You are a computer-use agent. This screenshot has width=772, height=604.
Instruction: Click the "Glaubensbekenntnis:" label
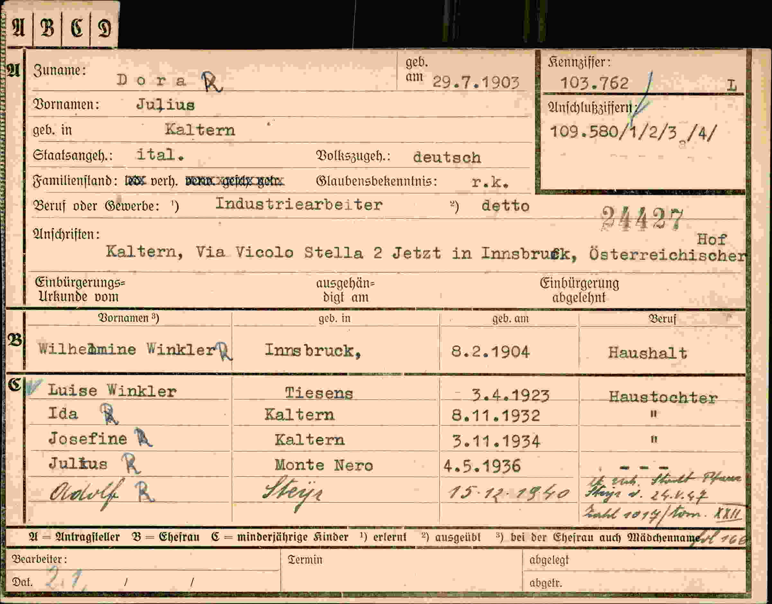[x=376, y=182]
